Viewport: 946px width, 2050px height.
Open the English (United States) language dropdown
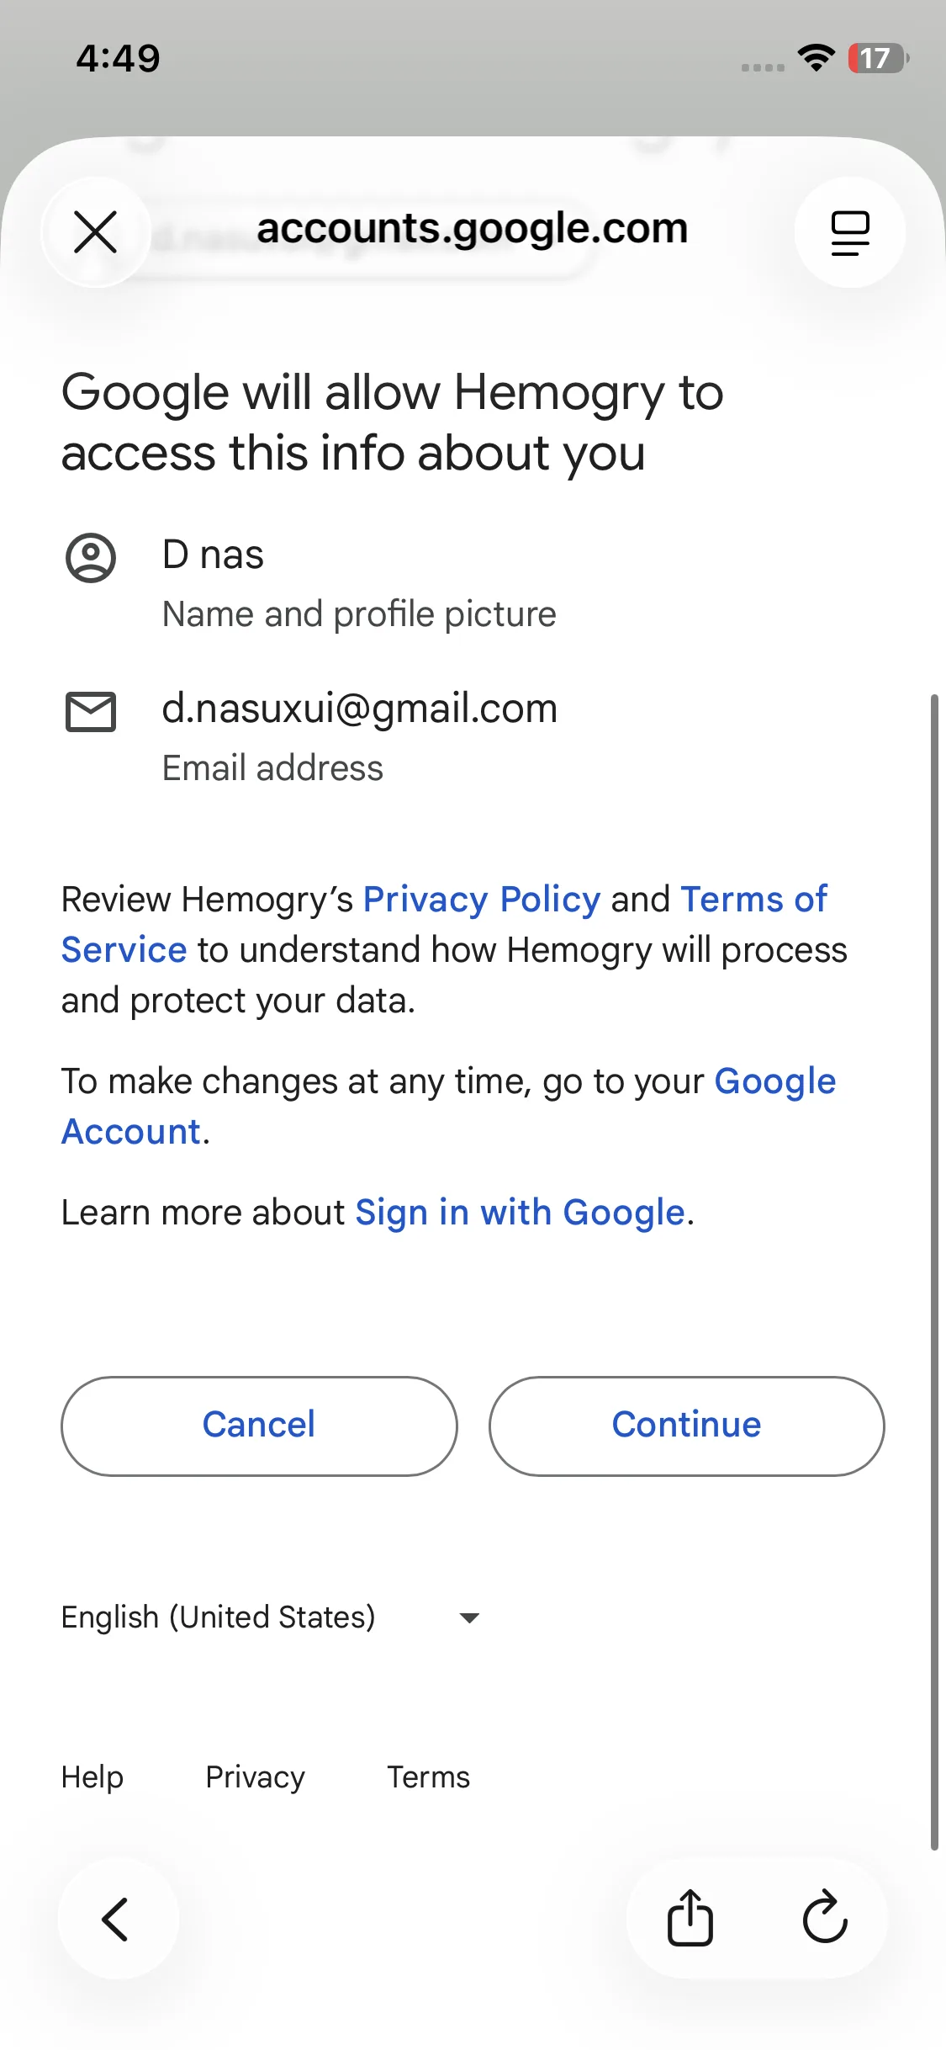pyautogui.click(x=219, y=1617)
